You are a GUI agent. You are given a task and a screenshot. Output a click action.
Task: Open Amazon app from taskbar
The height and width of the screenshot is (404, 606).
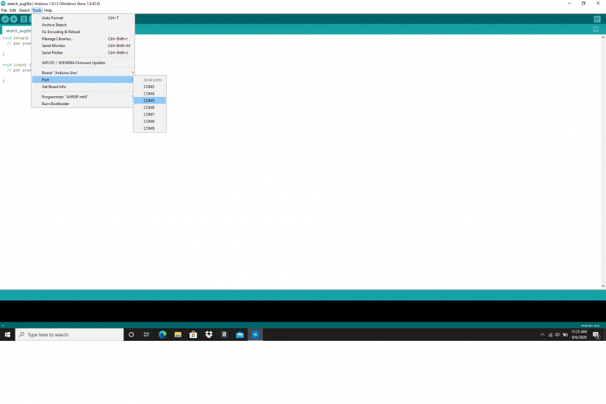pos(224,334)
